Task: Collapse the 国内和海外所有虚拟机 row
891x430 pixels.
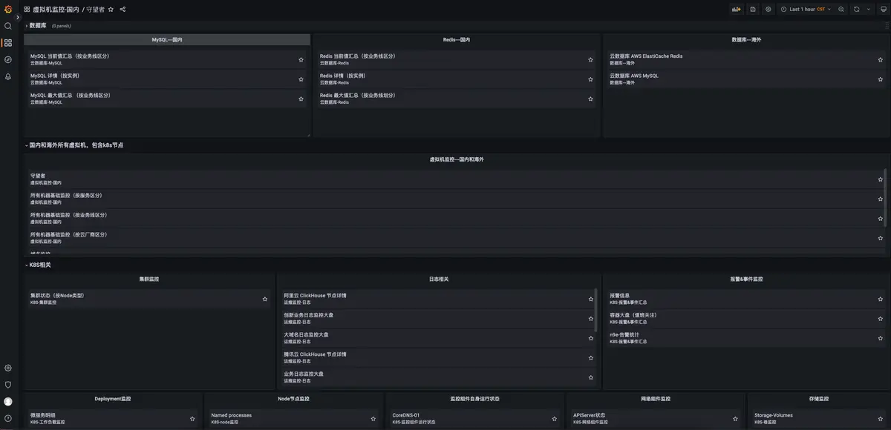Action: [x=74, y=145]
